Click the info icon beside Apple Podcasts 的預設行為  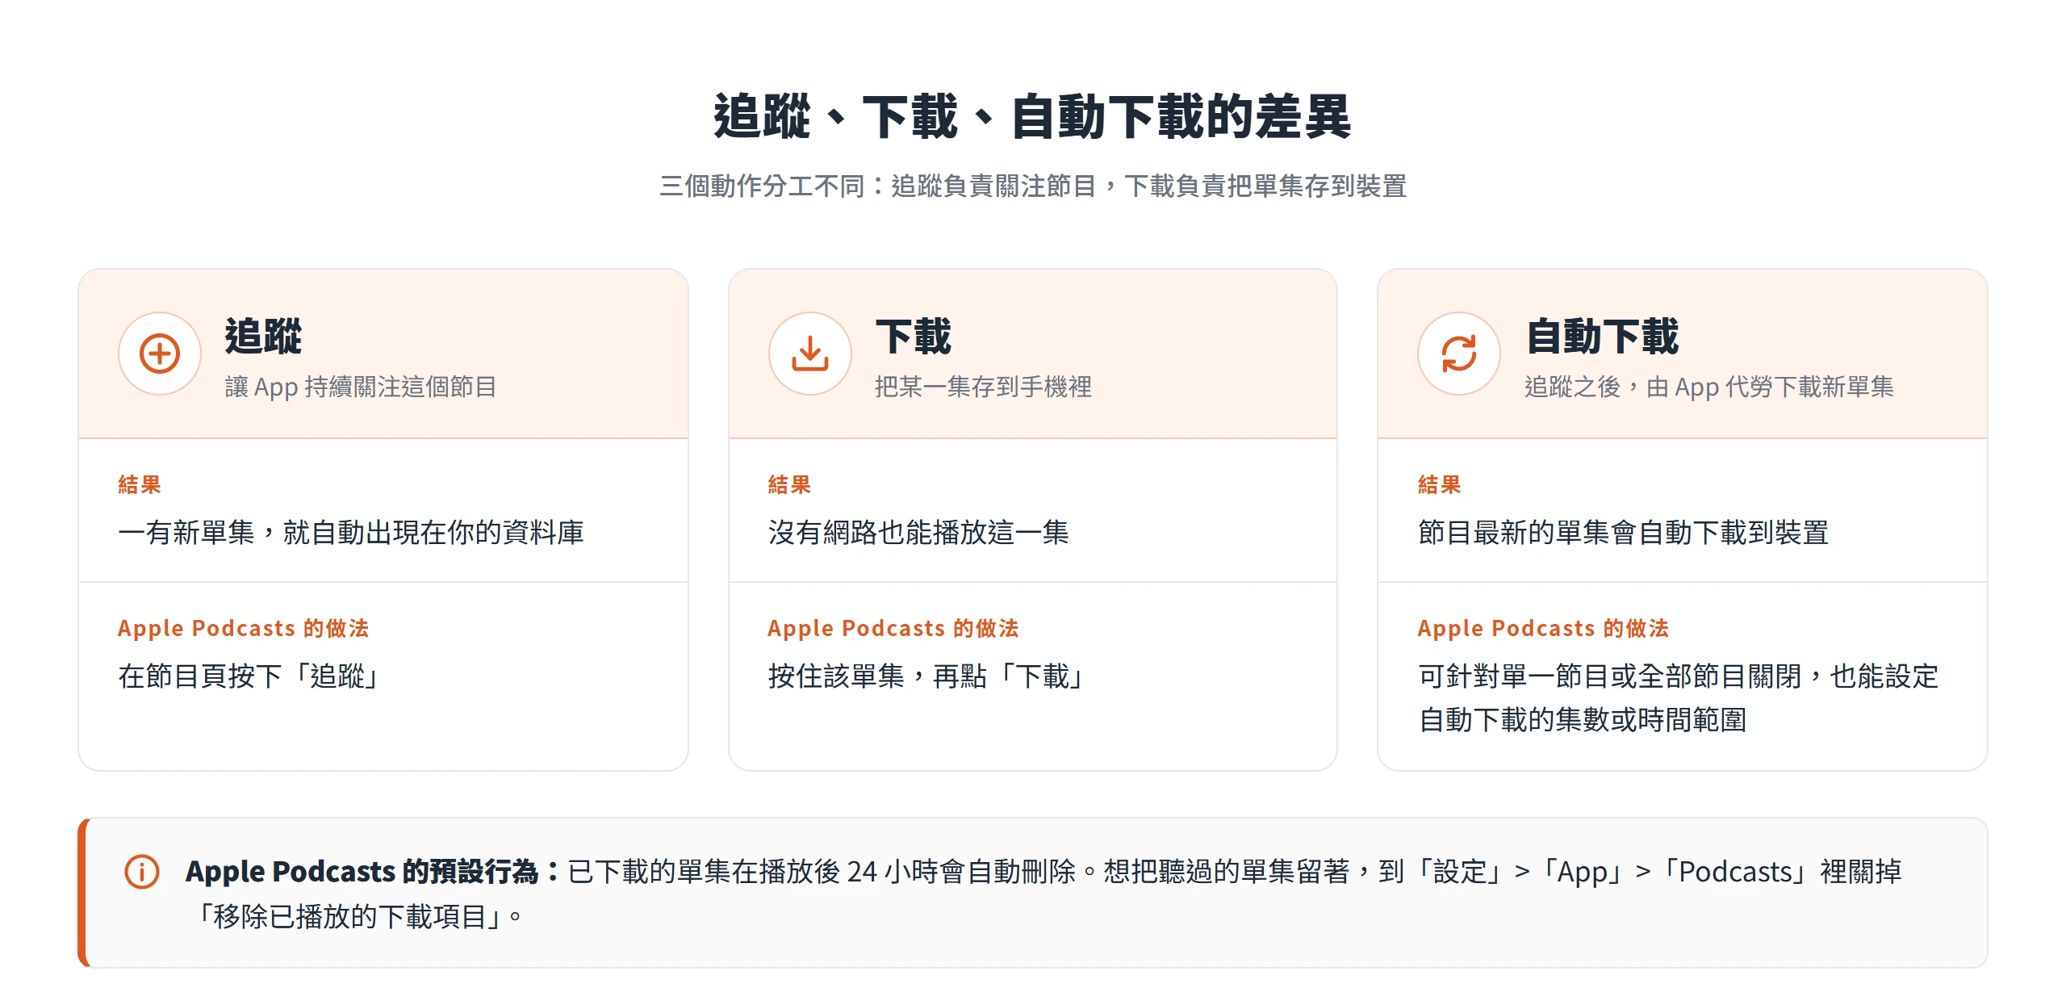[x=142, y=872]
